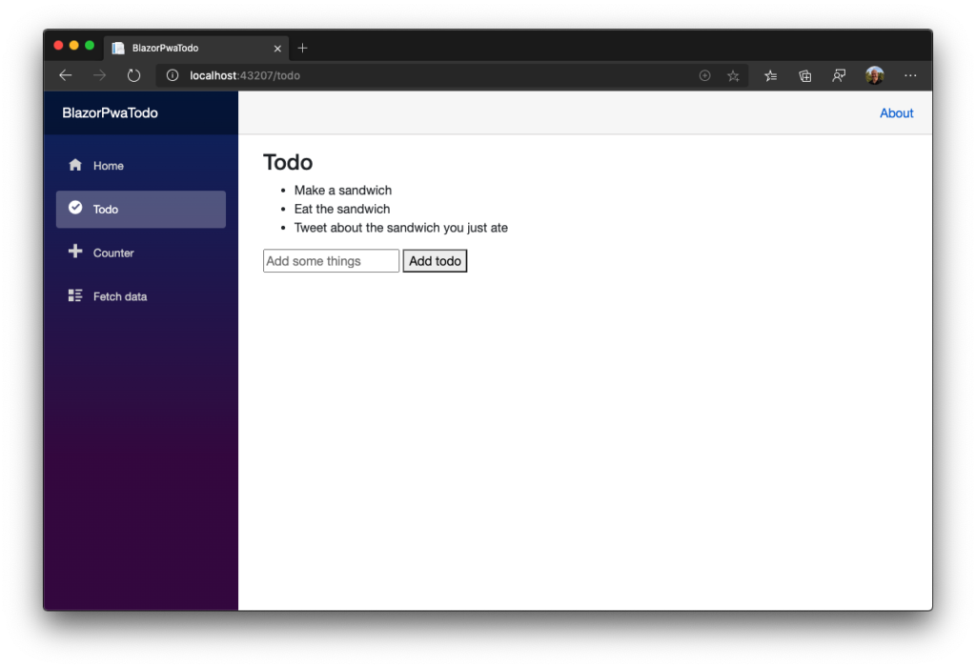Navigate to Fetch data in the sidebar
This screenshot has height=668, width=976.
[119, 295]
